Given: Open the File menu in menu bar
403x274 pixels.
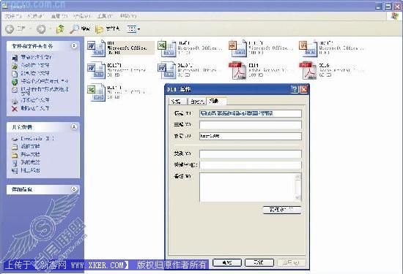Looking at the screenshot, I should pyautogui.click(x=13, y=16).
